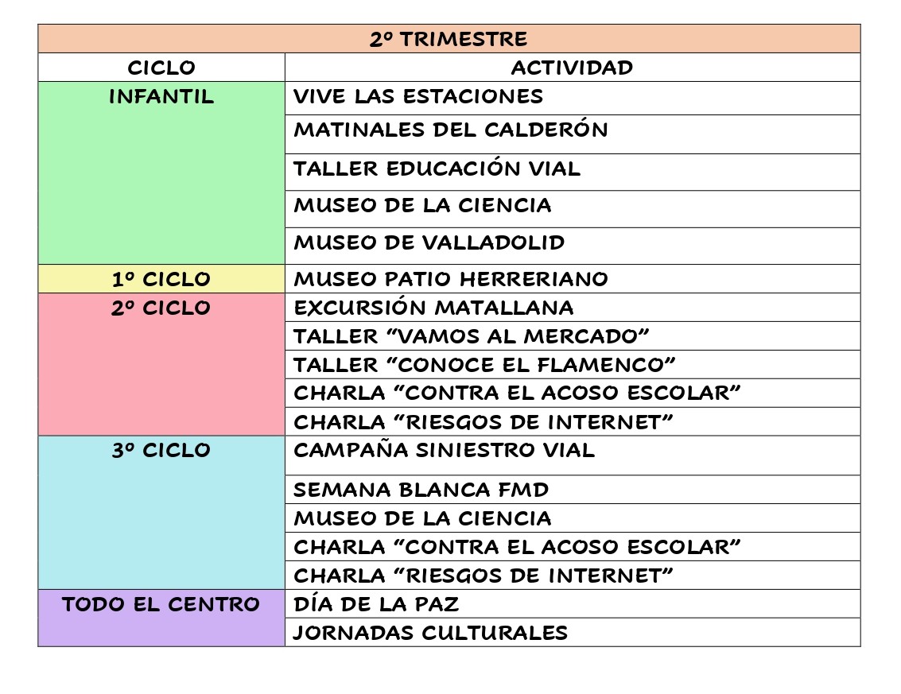Select MUSEO PATIO HERRERIANO cell
The image size is (901, 694).
(x=451, y=279)
